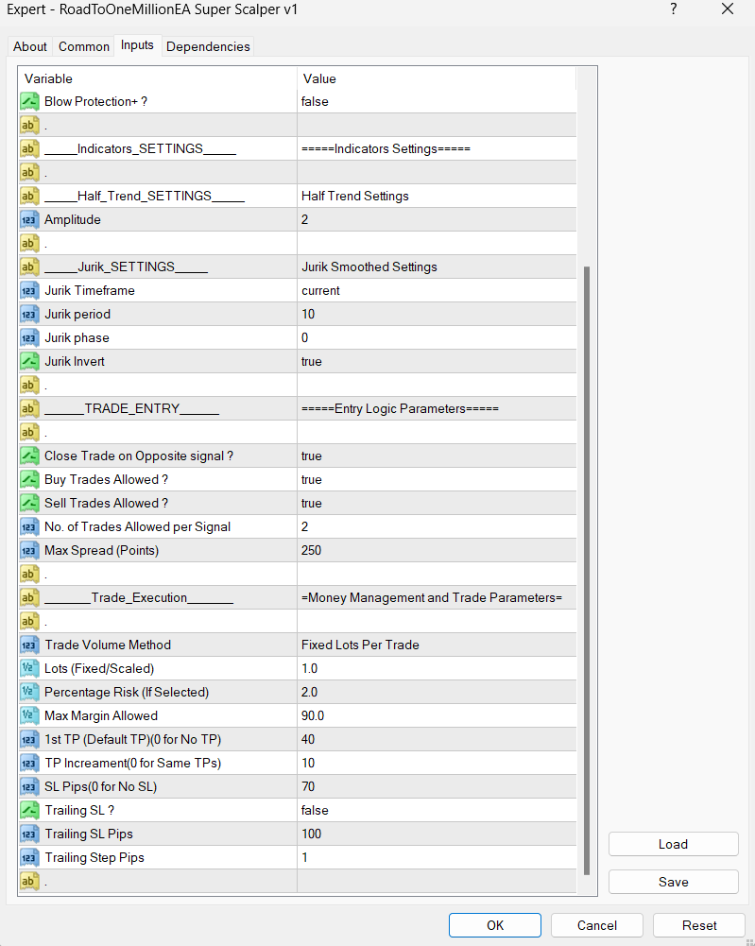This screenshot has height=946, width=755.
Task: Open the Jurik Timeframe value dropdown
Action: [437, 290]
